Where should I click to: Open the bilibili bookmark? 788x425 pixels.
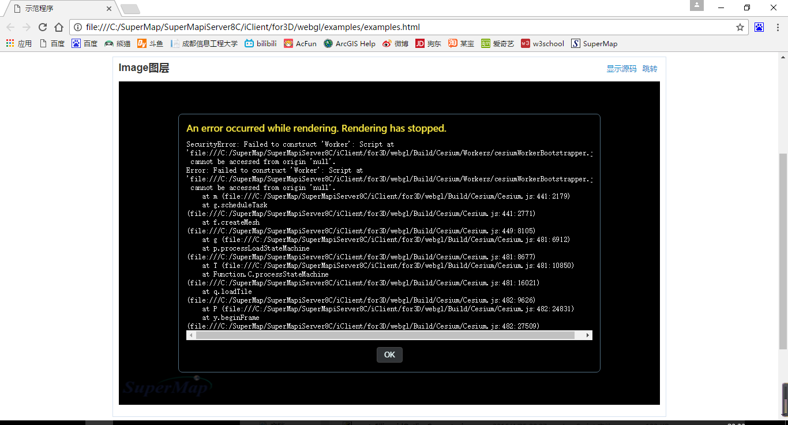[x=260, y=43]
